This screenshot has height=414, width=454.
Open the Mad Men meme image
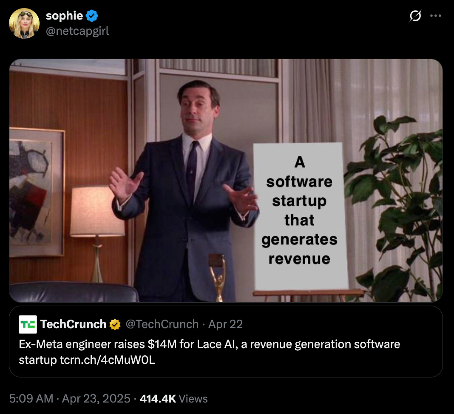click(226, 181)
